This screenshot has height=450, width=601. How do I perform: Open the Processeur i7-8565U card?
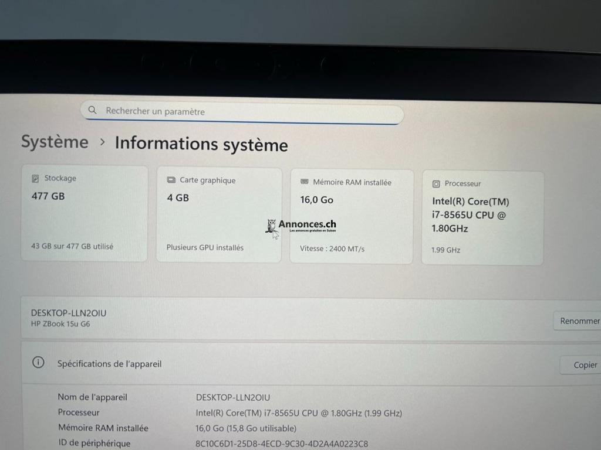(x=482, y=217)
